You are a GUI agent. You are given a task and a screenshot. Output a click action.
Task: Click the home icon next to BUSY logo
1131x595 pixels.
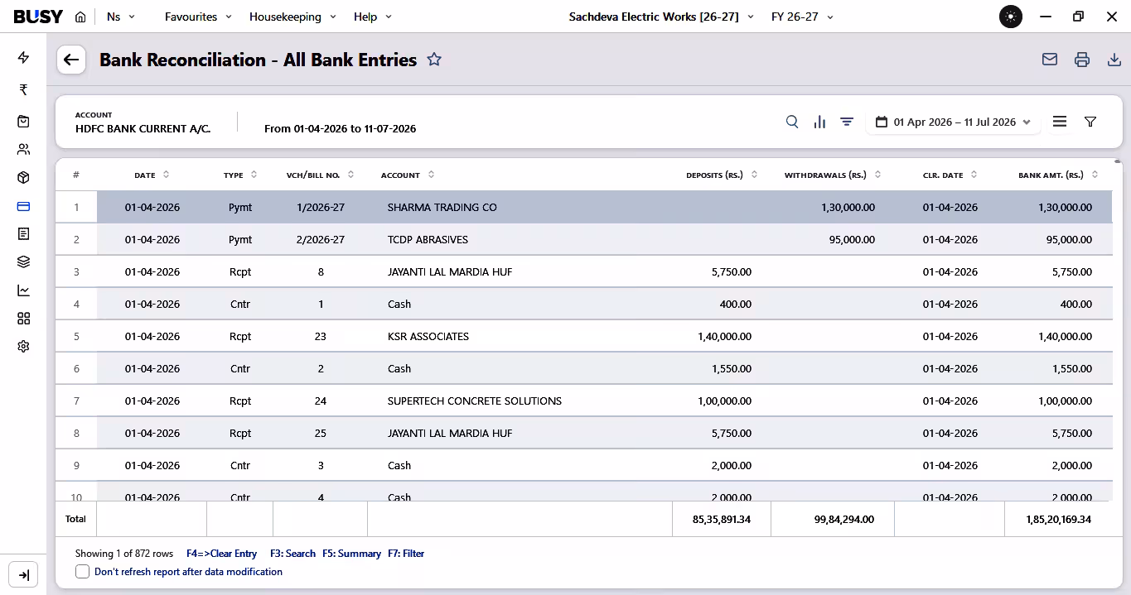coord(80,17)
